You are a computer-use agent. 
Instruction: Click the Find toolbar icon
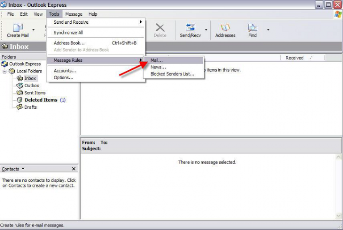[252, 28]
